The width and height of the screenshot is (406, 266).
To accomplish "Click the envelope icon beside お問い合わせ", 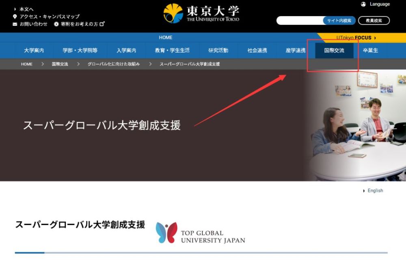I will [15, 24].
